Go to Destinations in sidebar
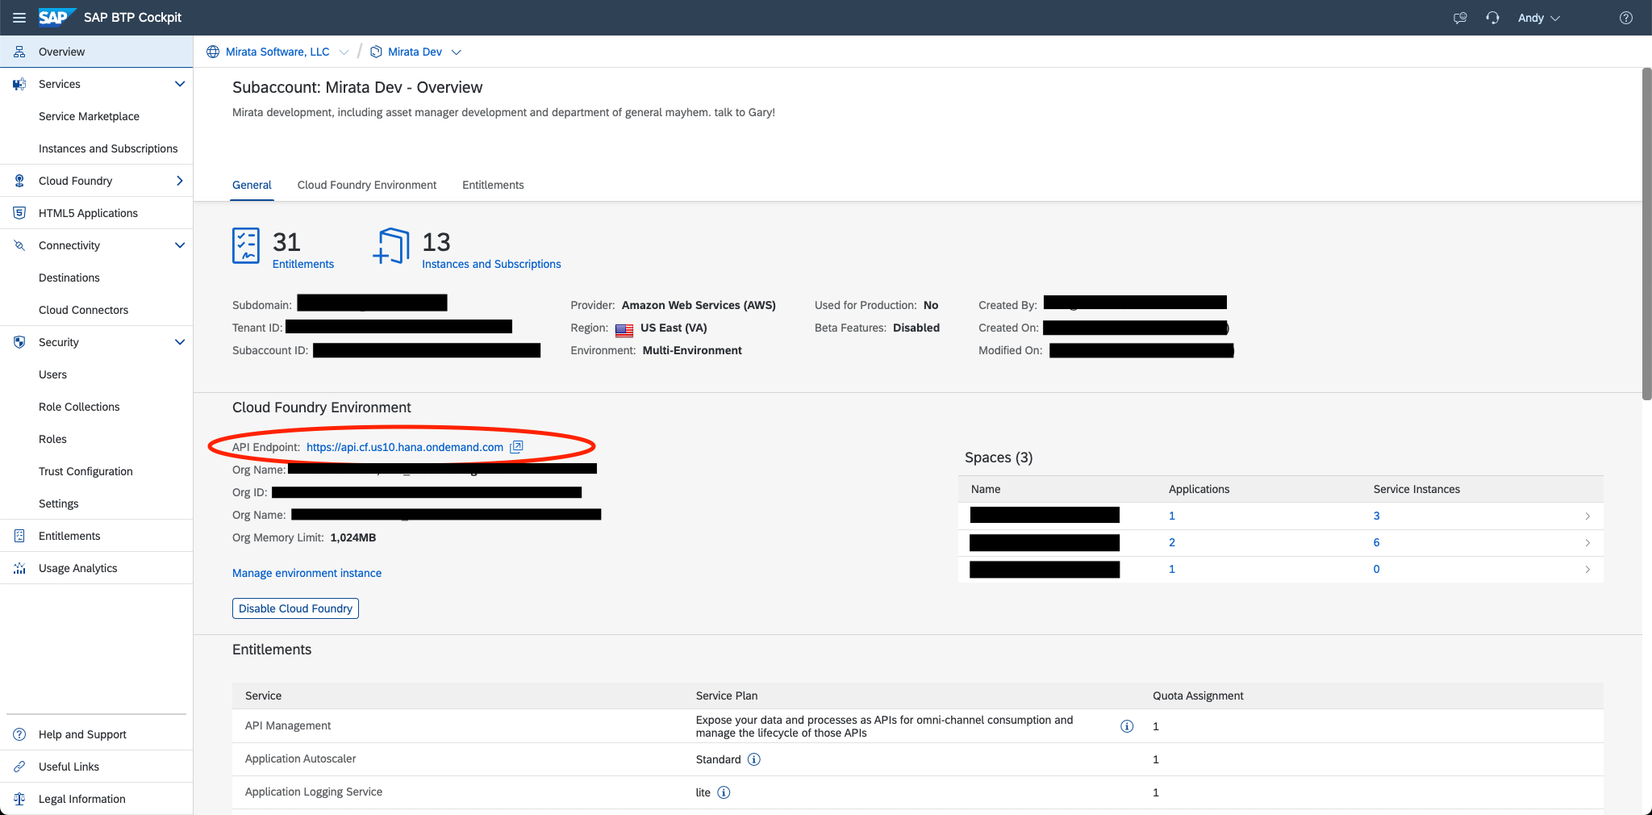This screenshot has height=815, width=1652. (x=69, y=278)
